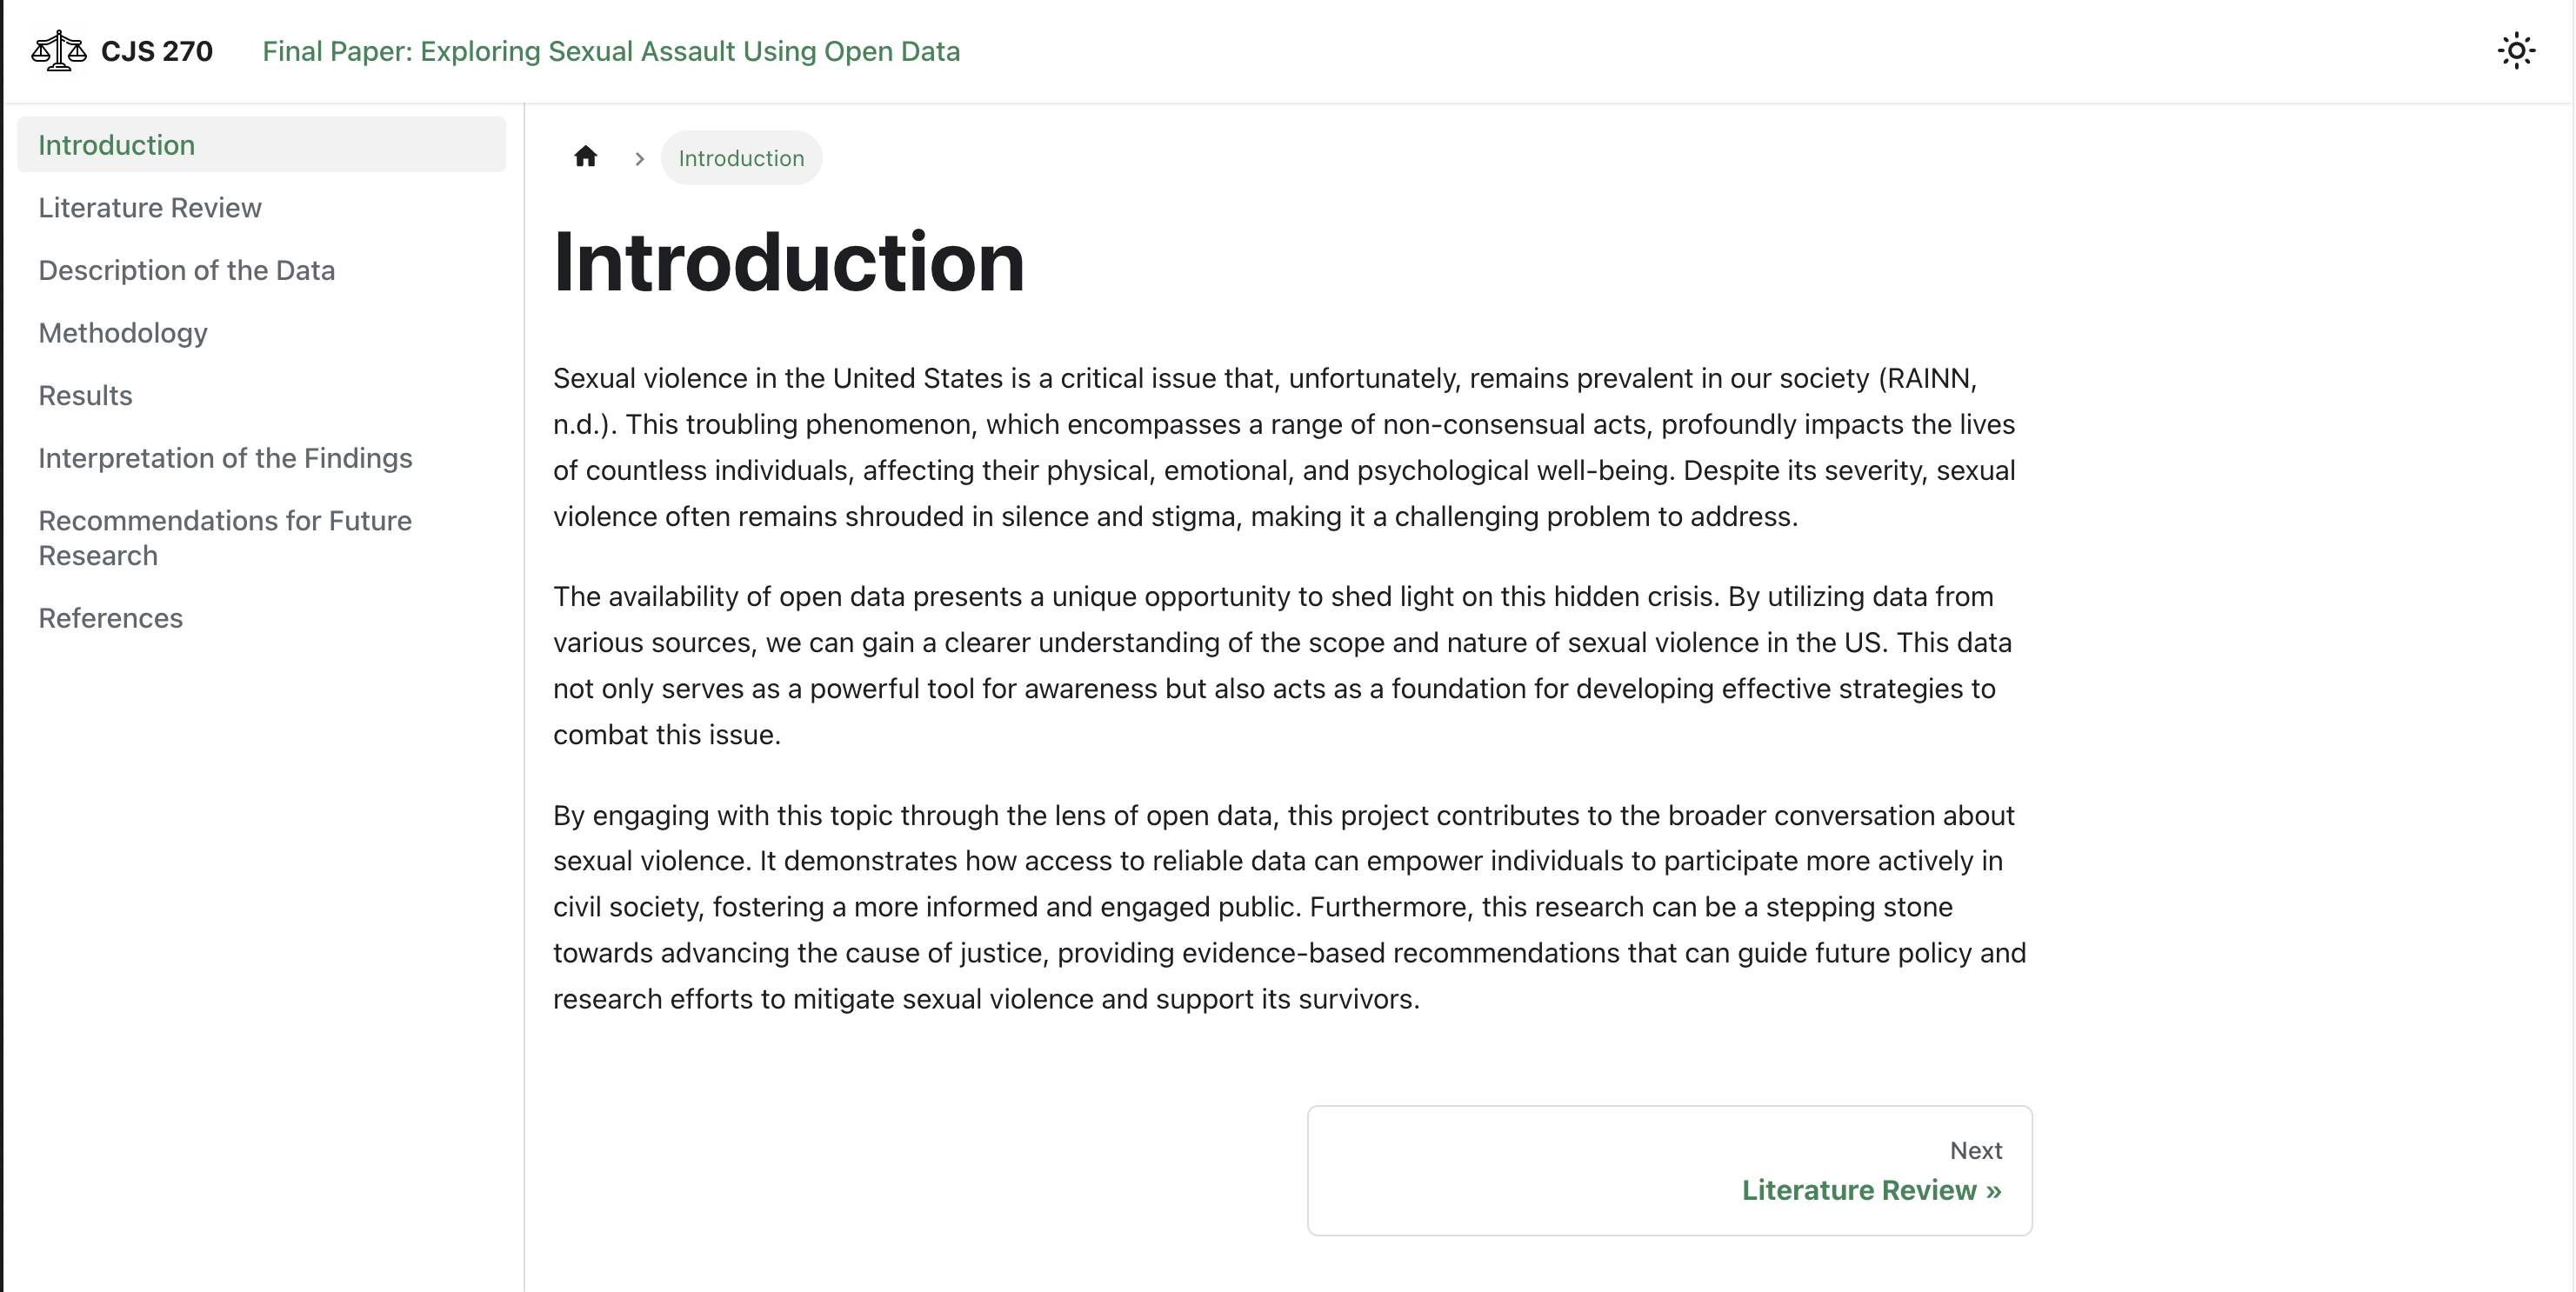Go to the References page
The width and height of the screenshot is (2576, 1292).
click(262, 618)
